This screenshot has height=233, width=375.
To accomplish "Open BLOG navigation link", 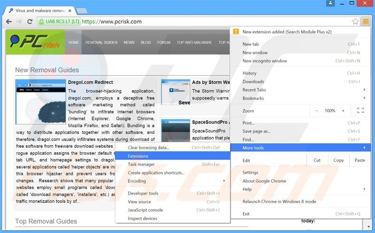I will (x=146, y=42).
